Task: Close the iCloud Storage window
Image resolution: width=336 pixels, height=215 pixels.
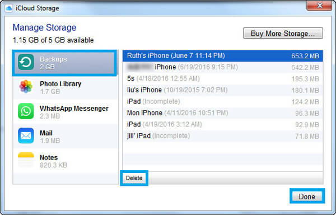Action: (319, 6)
